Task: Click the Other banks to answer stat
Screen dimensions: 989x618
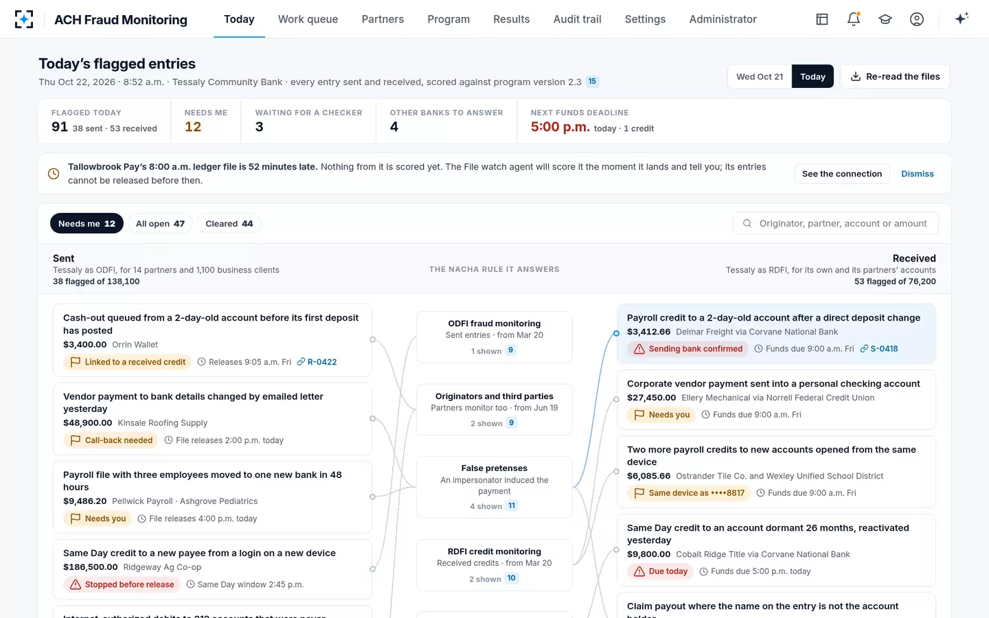Action: (446, 121)
